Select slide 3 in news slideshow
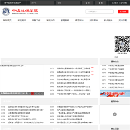Viewport: 130px width, 130px height. 35,94
